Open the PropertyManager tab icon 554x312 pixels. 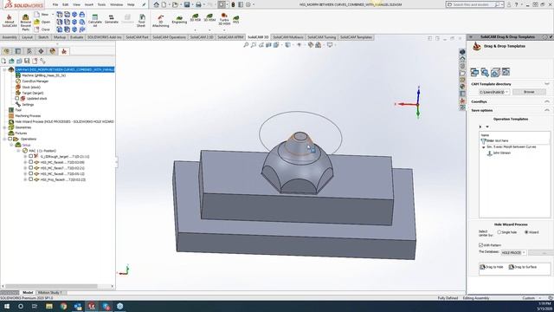click(x=18, y=51)
